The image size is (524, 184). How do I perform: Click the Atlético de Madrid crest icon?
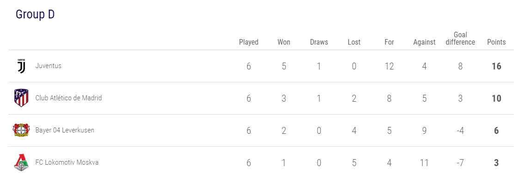21,98
